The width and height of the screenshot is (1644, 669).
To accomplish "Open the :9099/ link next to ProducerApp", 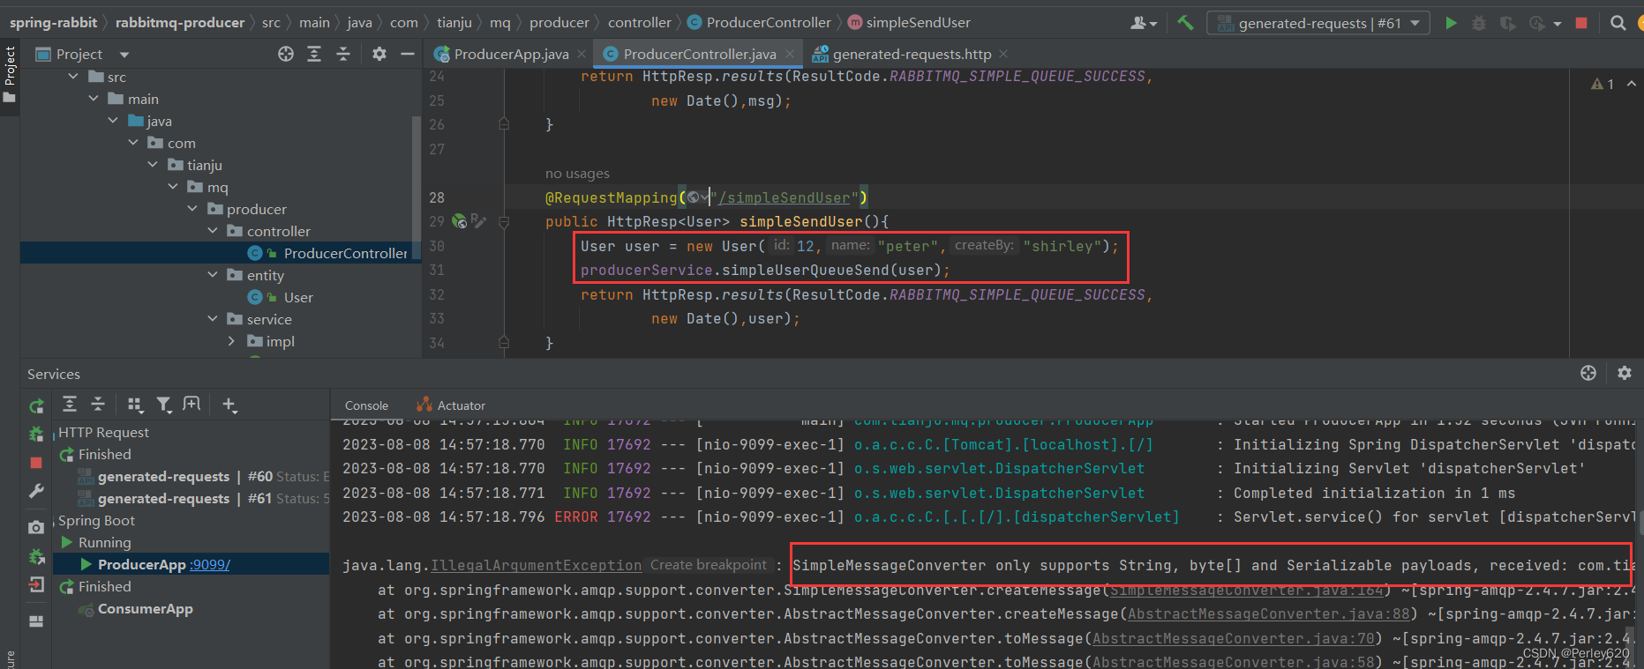I will pos(210,564).
